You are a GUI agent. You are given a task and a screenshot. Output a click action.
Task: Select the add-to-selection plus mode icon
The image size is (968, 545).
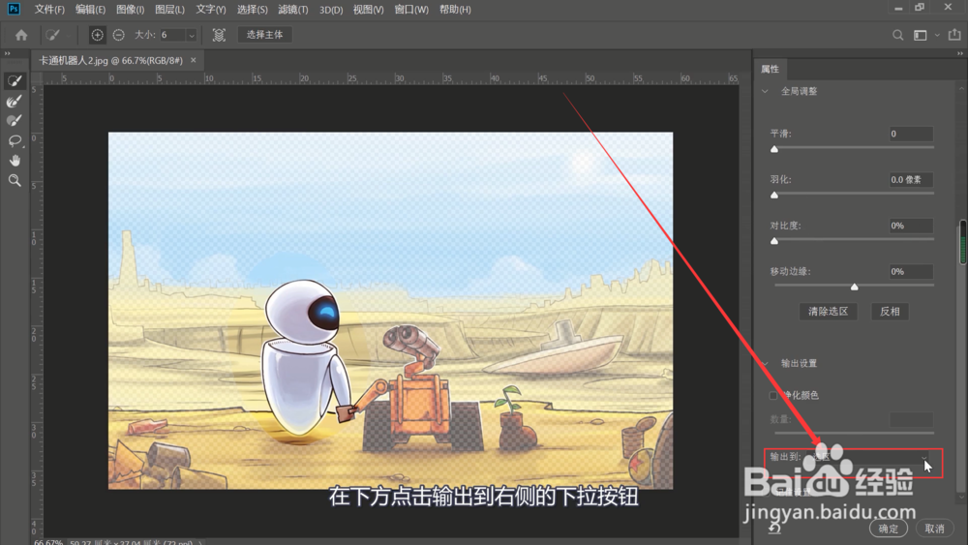click(x=97, y=35)
